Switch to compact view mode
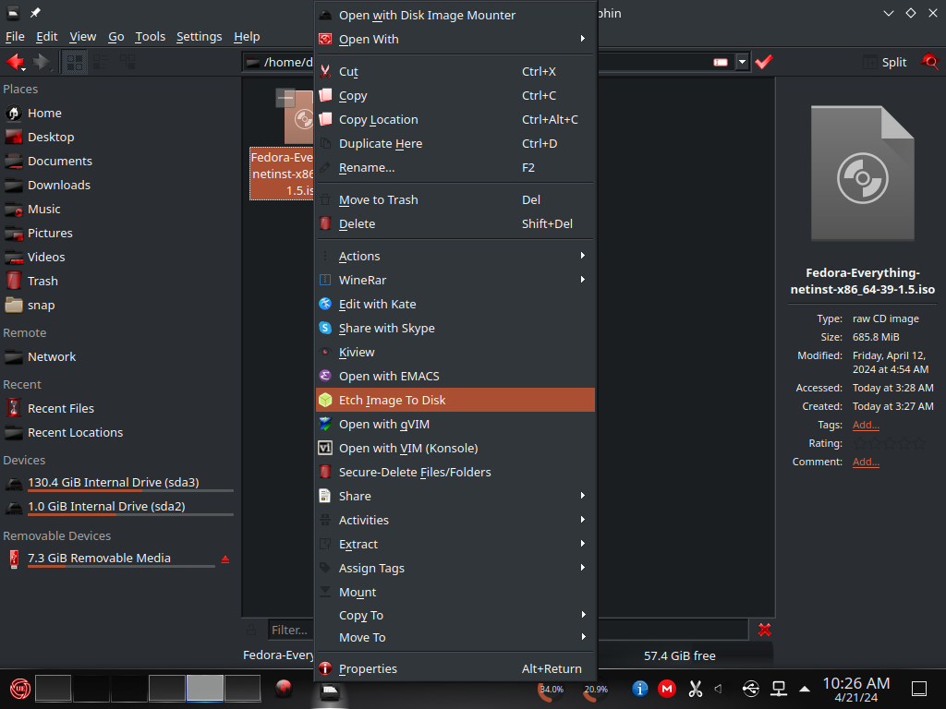The image size is (946, 709). 101,62
